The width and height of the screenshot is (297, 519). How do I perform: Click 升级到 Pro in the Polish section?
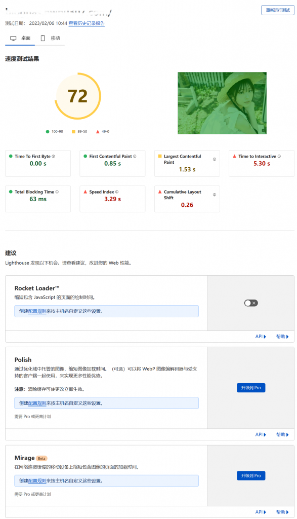click(250, 388)
